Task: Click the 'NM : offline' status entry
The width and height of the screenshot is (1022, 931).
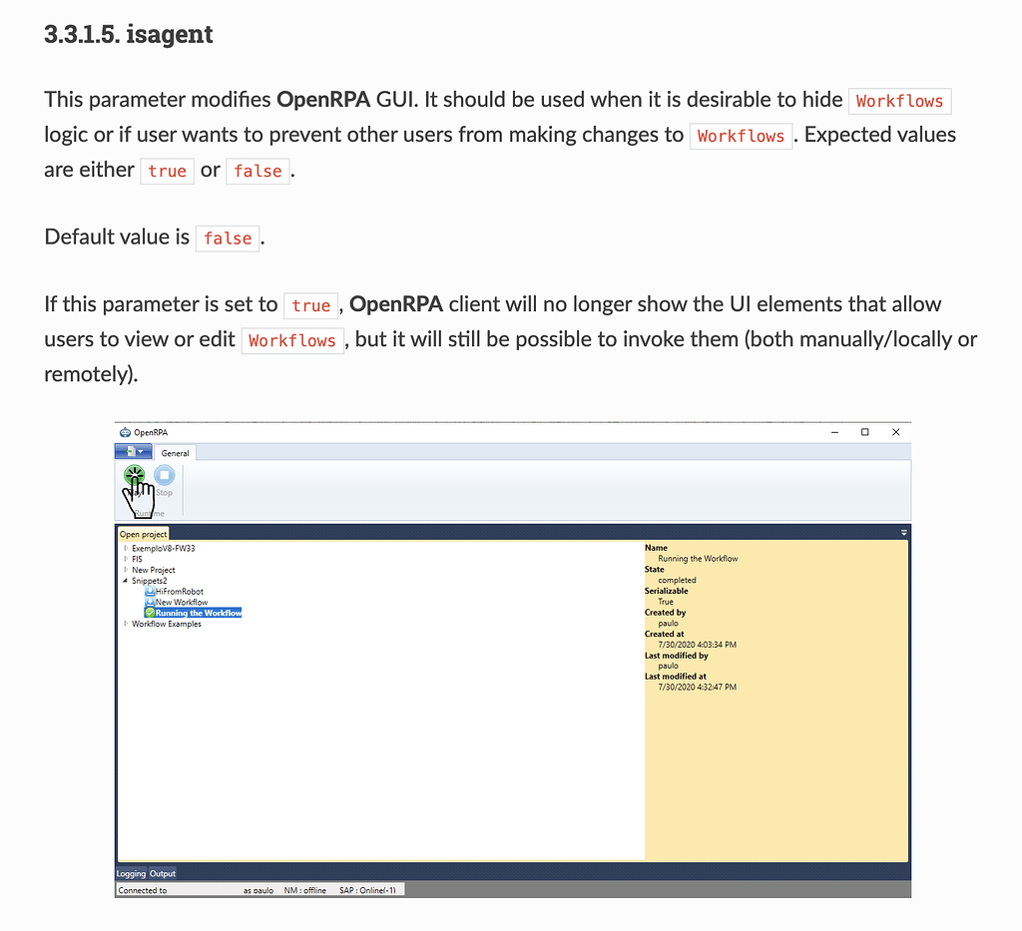Action: [x=305, y=891]
